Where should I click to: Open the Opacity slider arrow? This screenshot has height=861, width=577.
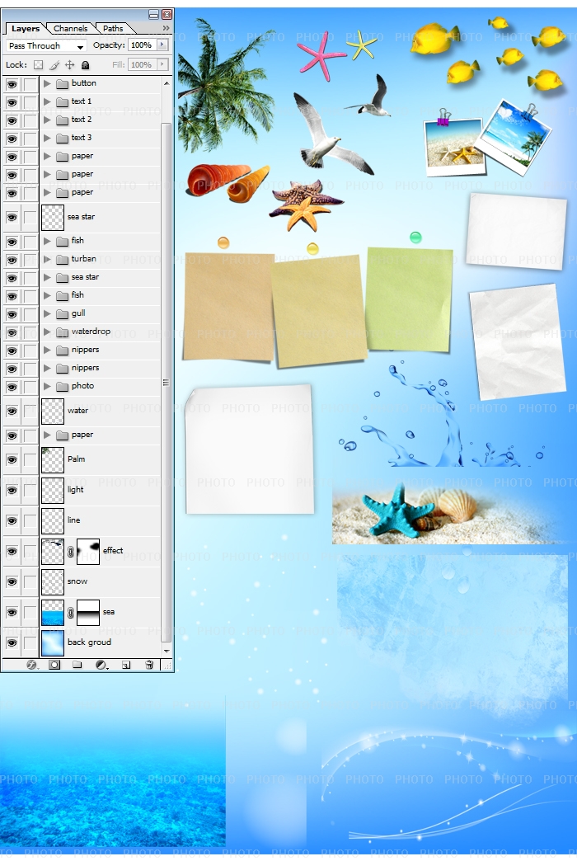coord(162,45)
